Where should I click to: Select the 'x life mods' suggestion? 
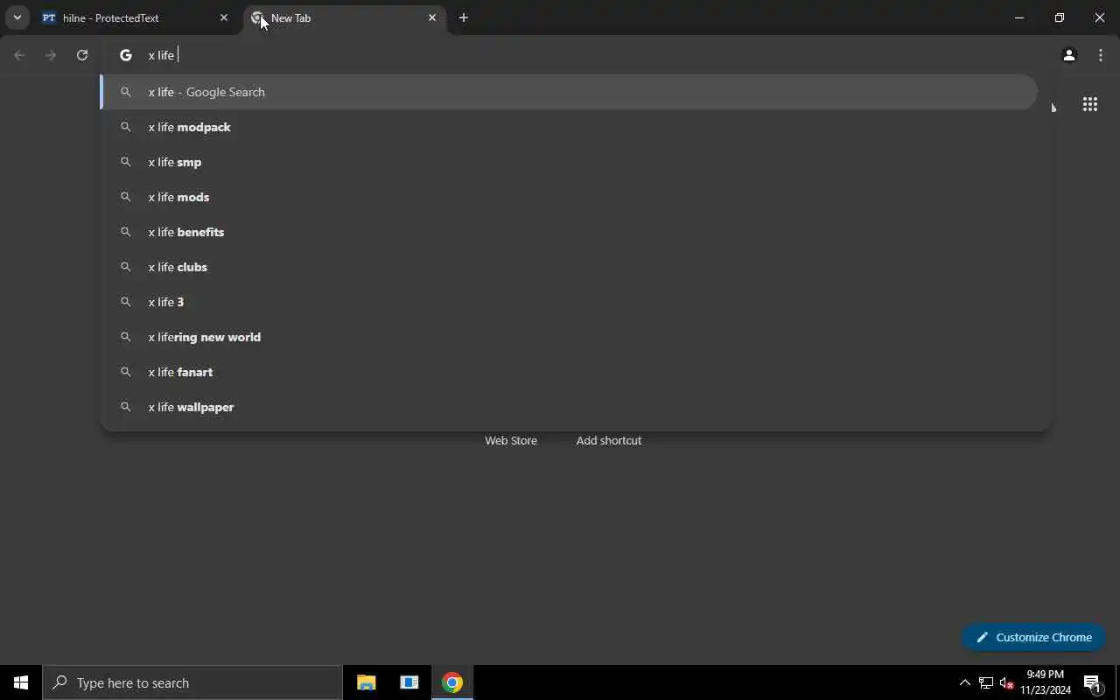569,197
